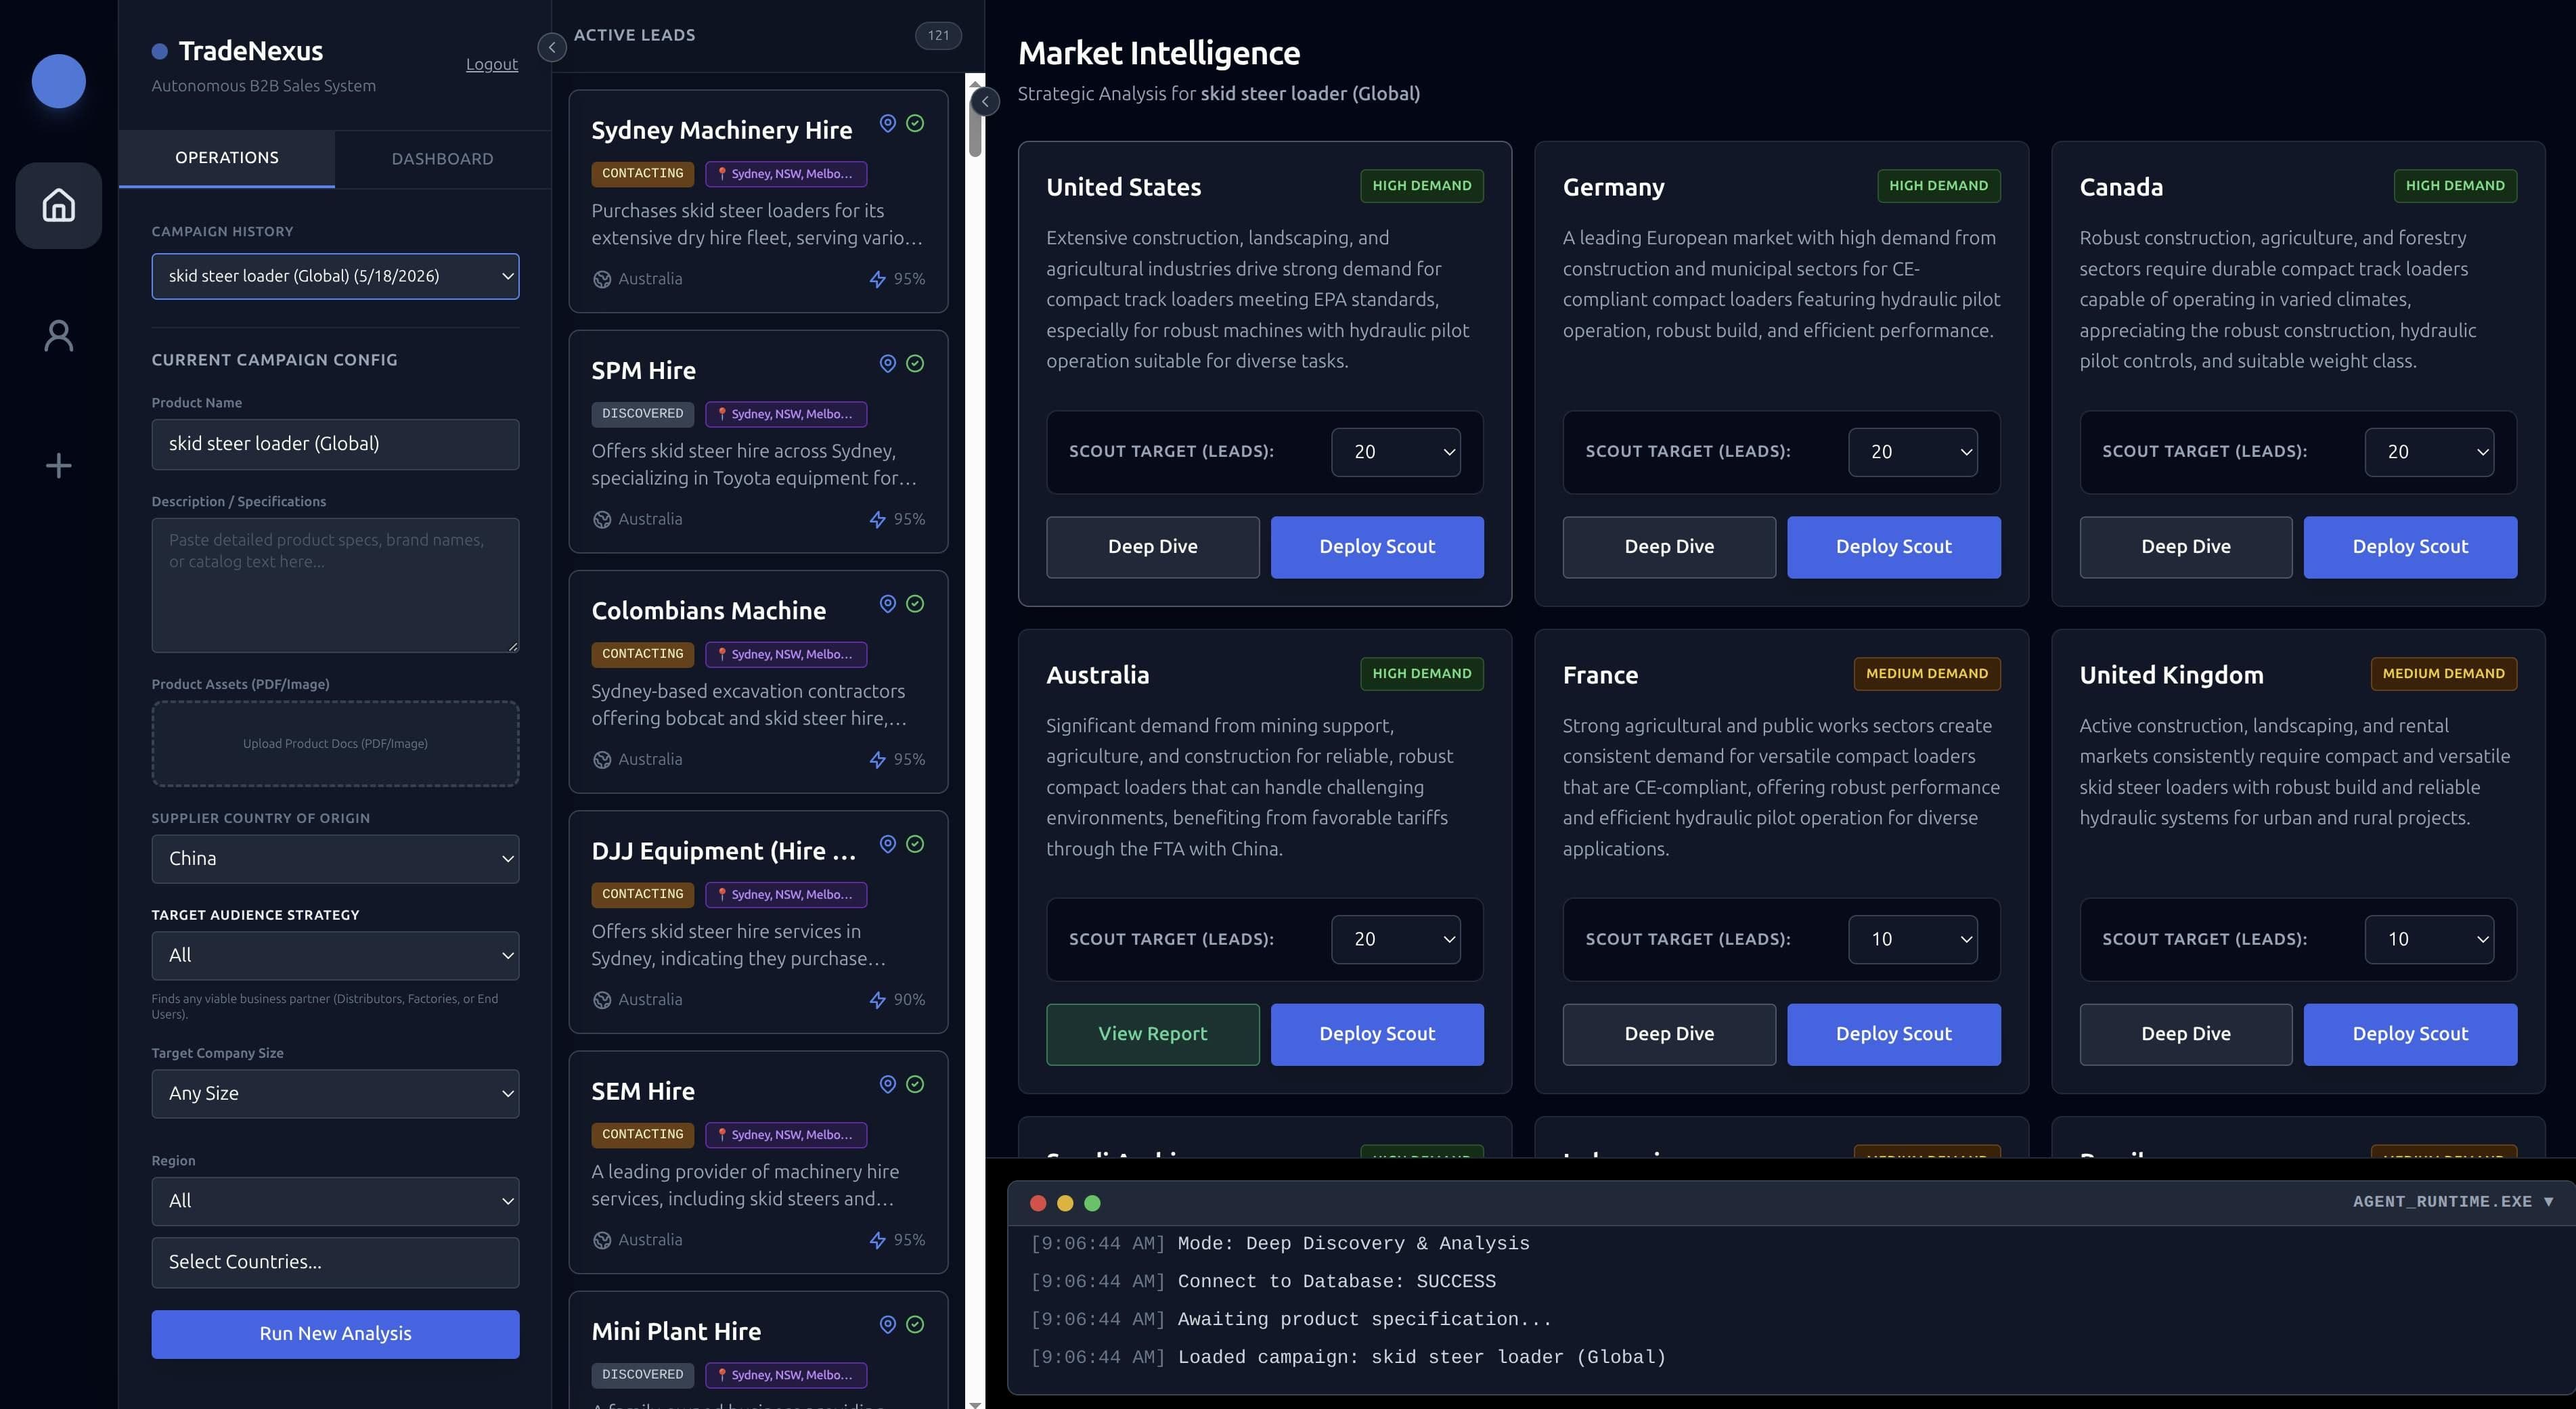Open the home icon in sidebar
The height and width of the screenshot is (1409, 2576).
coord(58,205)
